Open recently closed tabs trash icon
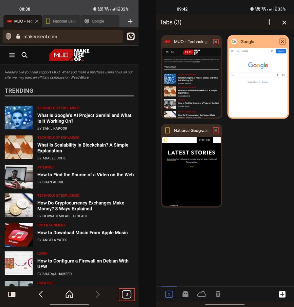Screen dimensions: 294x307 [218, 294]
